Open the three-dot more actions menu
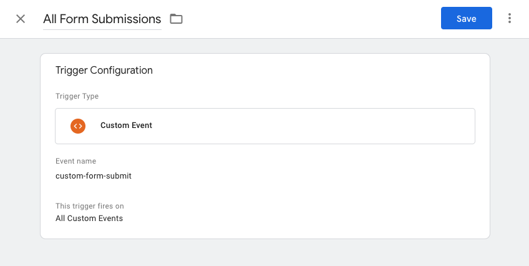The image size is (529, 266). click(510, 18)
